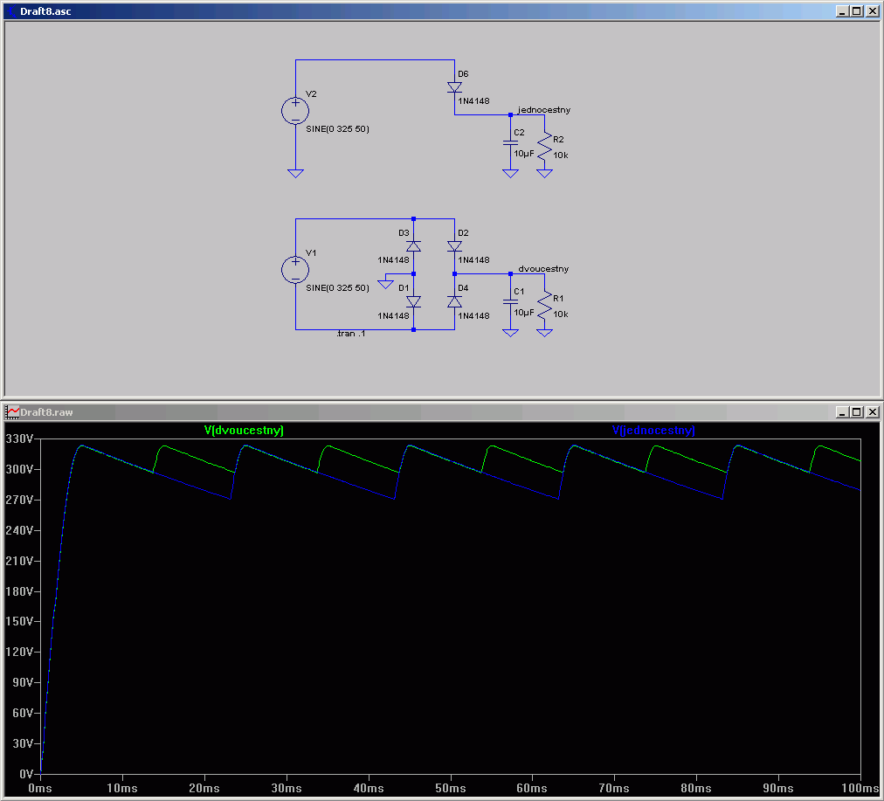884x801 pixels.
Task: Click the V2 voltage source symbol
Action: tap(295, 111)
